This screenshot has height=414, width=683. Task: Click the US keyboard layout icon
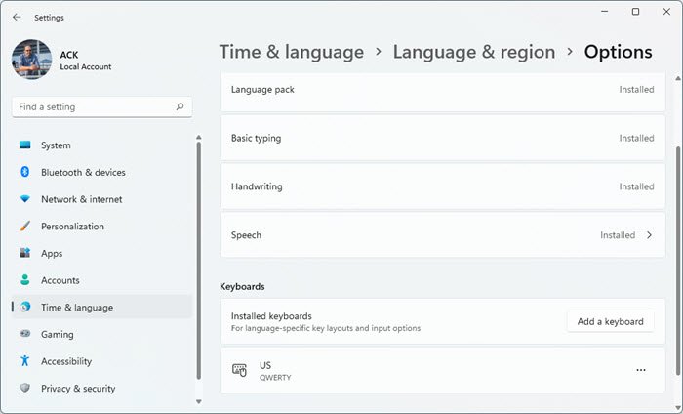coord(239,370)
